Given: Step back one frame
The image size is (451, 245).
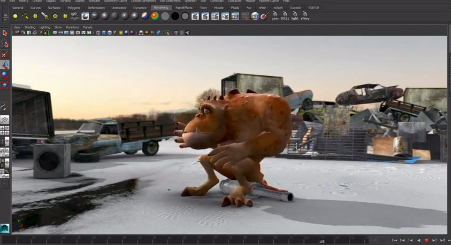Looking at the screenshot, I should [403, 240].
